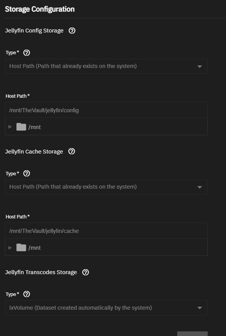Screen dimensions: 226x336
Task: Show help for Config Storage Type field
Action: pyautogui.click(x=27, y=53)
